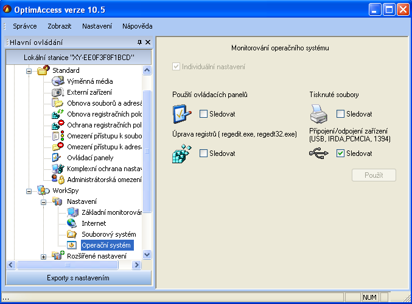
Task: Collapse the Standard tree node
Action: [29, 71]
